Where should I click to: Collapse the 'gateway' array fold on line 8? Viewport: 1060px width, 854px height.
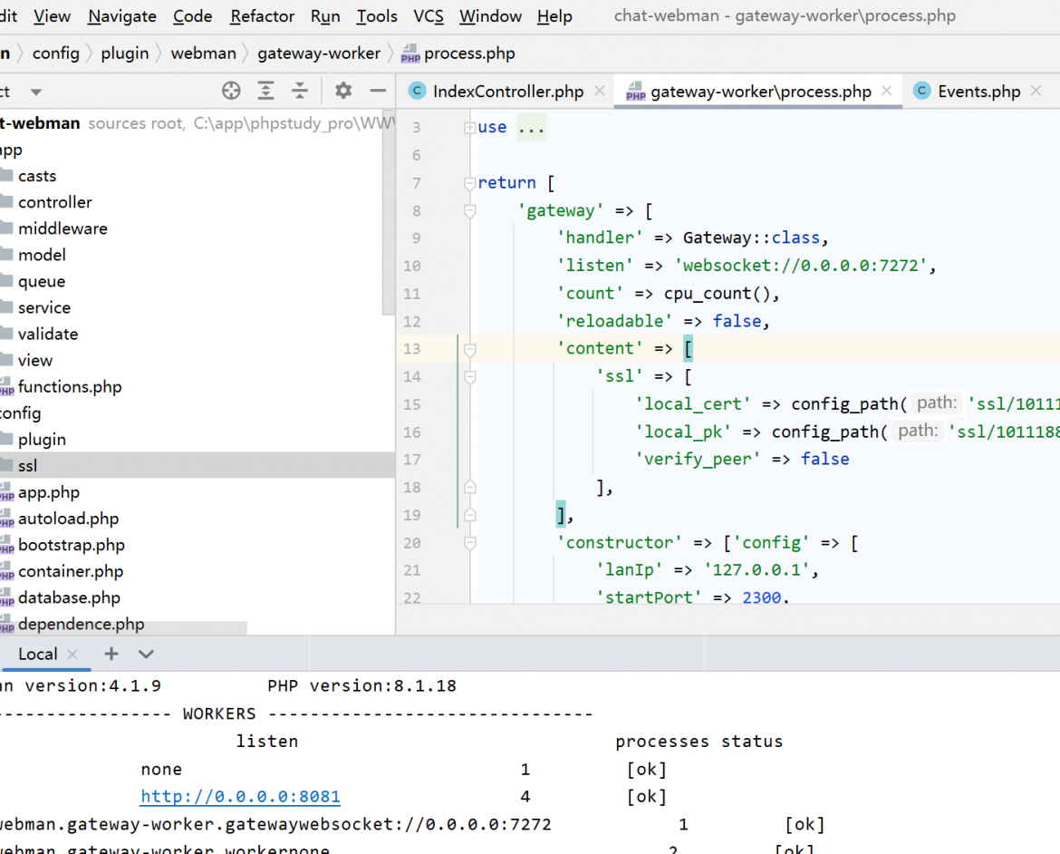click(x=469, y=211)
